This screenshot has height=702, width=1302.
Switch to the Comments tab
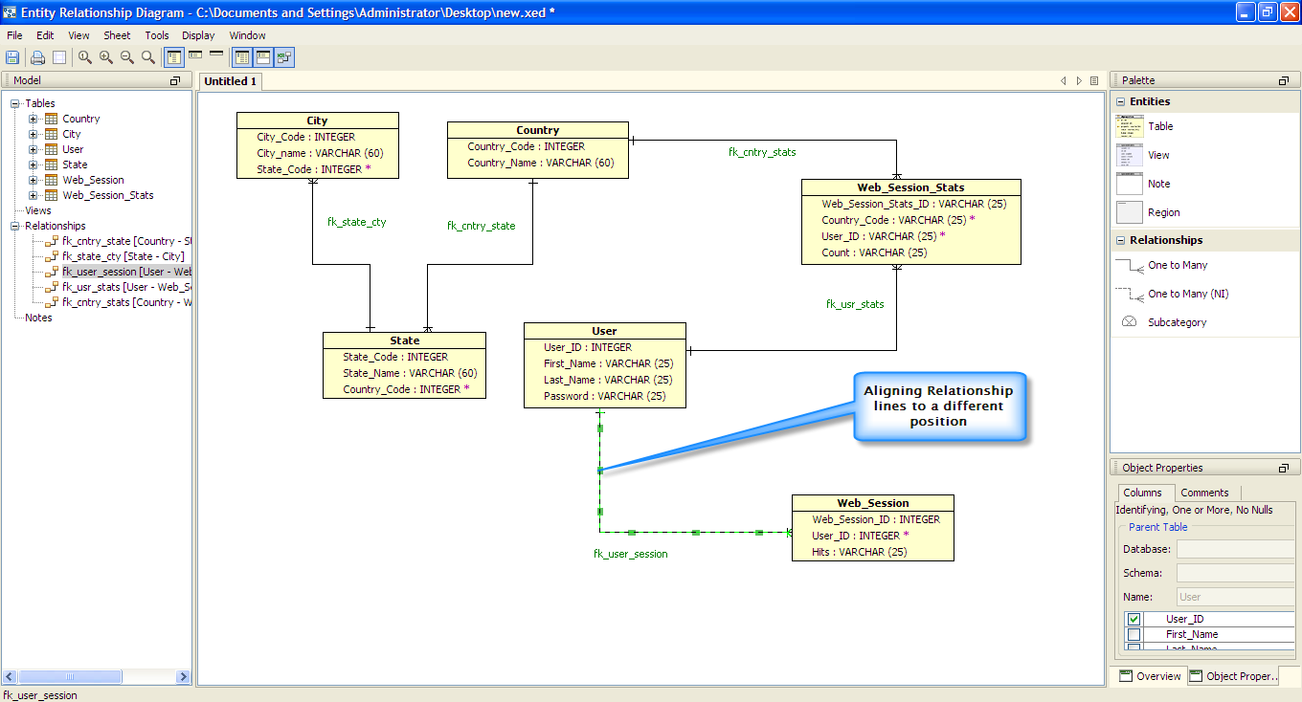[1204, 493]
